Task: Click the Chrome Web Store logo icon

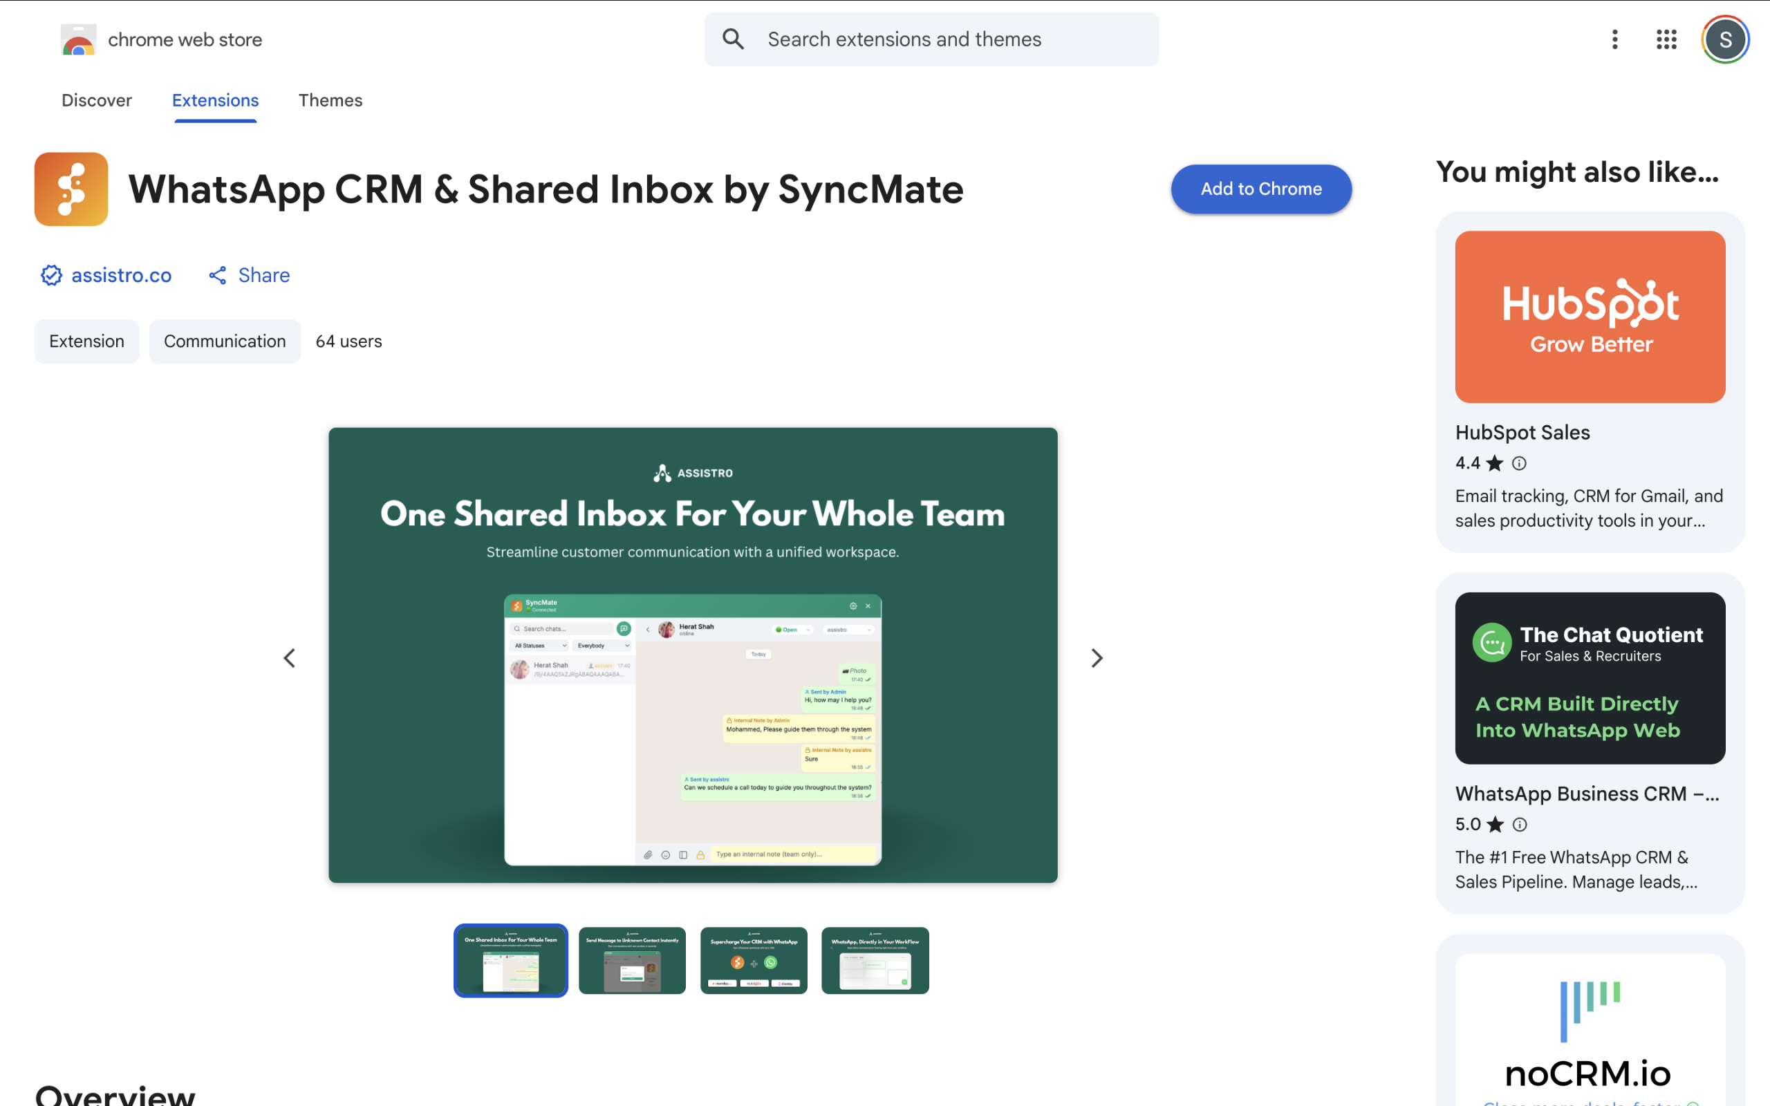Action: tap(78, 39)
